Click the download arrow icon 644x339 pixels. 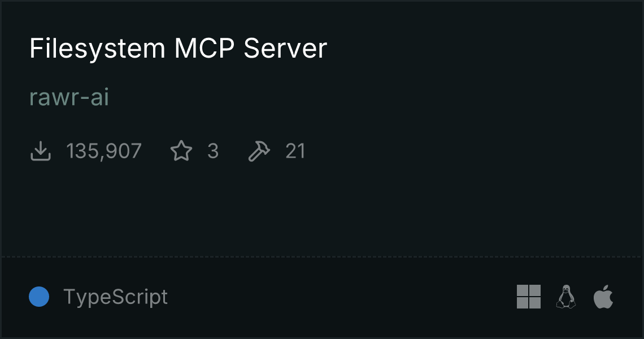click(41, 151)
